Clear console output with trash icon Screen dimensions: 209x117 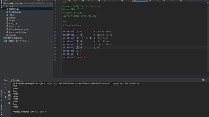[9, 103]
